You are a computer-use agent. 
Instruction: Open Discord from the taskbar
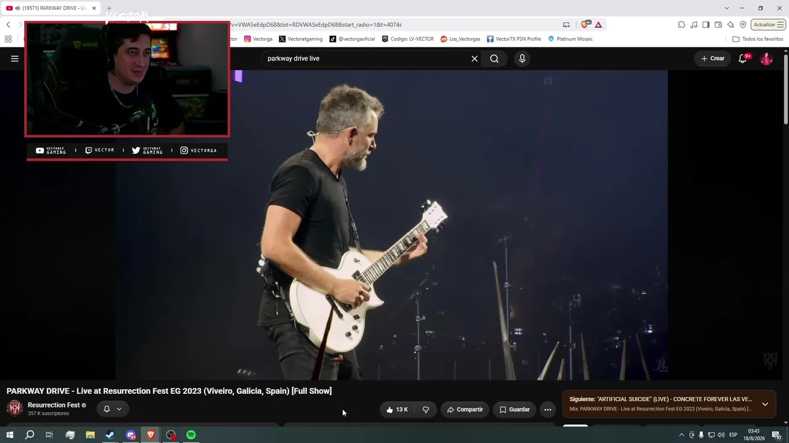click(131, 435)
